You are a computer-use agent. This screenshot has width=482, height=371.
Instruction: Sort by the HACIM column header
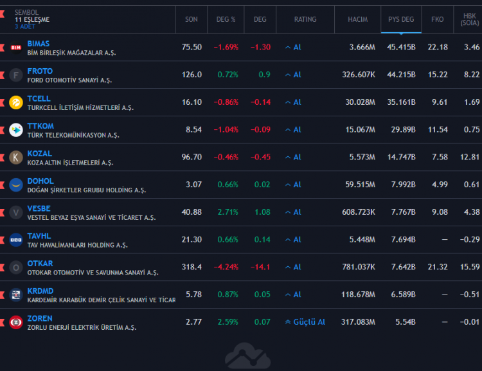click(357, 19)
